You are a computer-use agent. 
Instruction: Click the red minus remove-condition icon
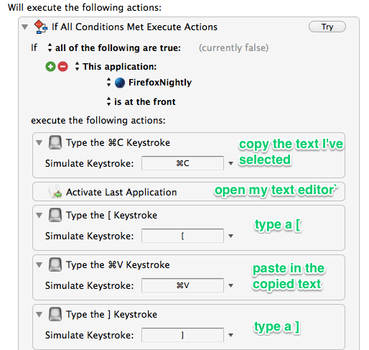[63, 66]
